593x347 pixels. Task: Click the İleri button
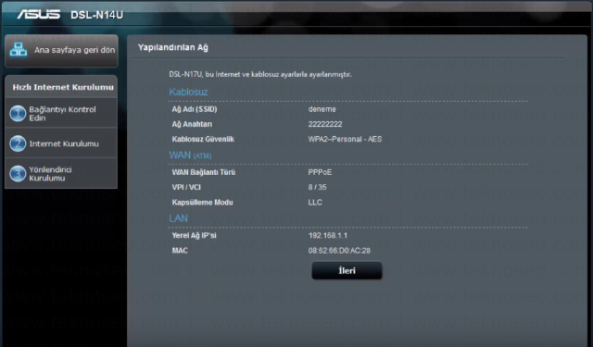pos(347,271)
